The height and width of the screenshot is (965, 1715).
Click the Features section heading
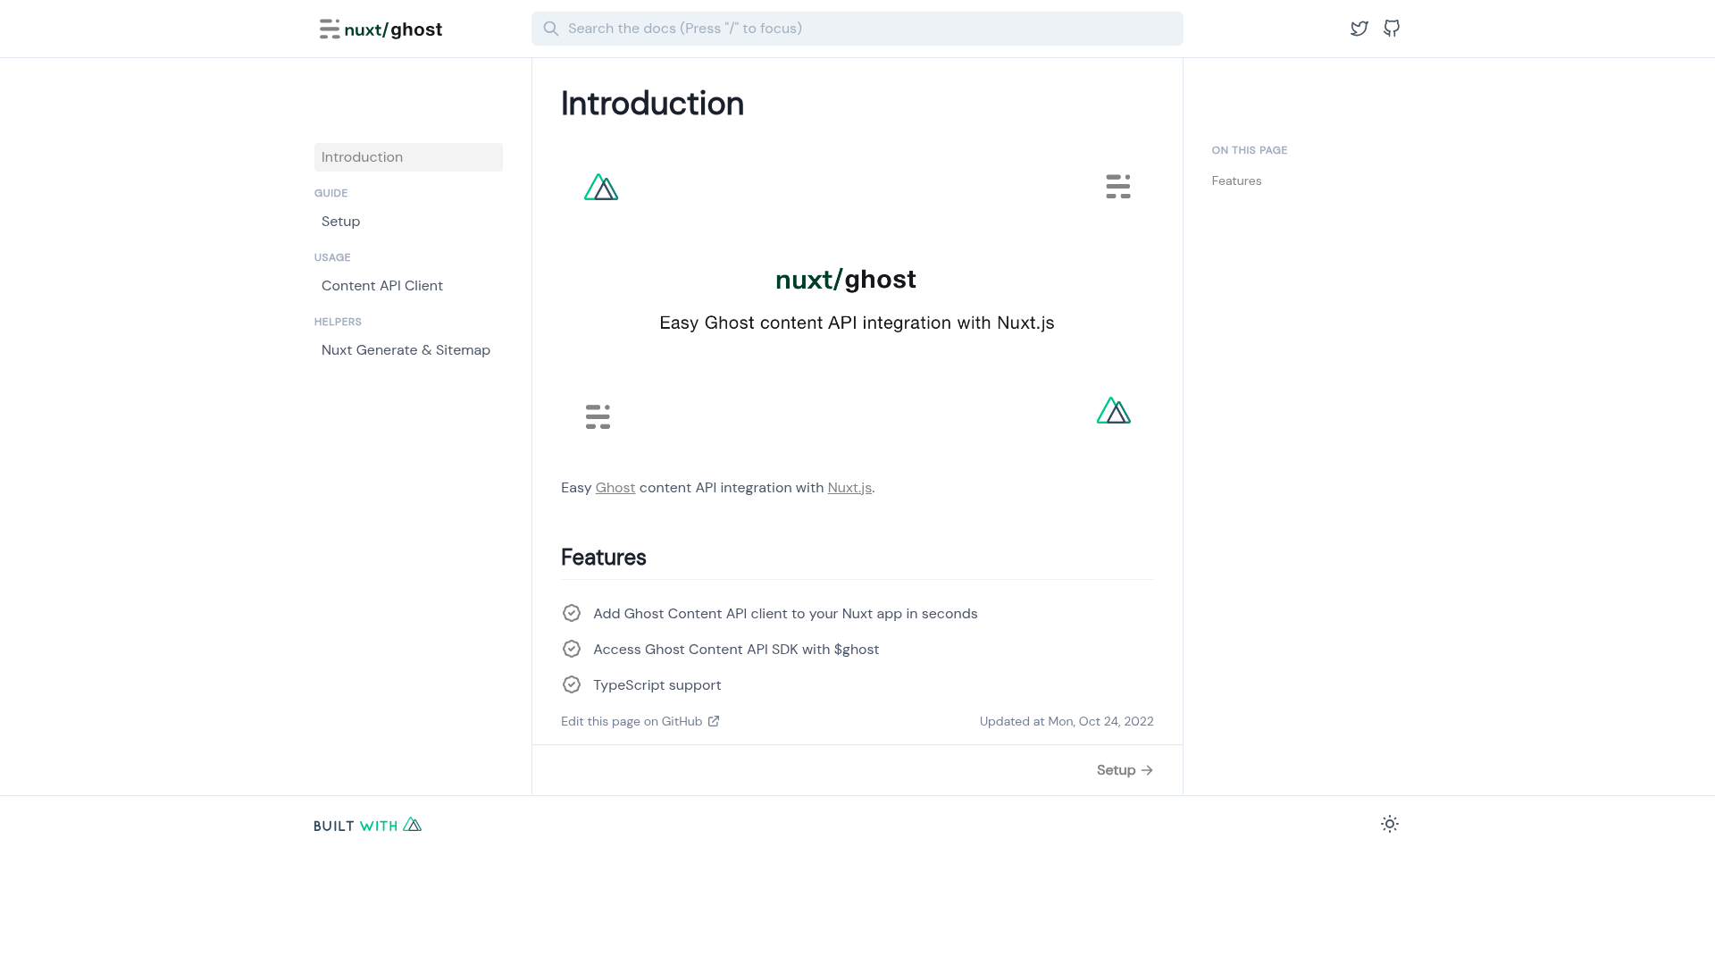tap(604, 558)
